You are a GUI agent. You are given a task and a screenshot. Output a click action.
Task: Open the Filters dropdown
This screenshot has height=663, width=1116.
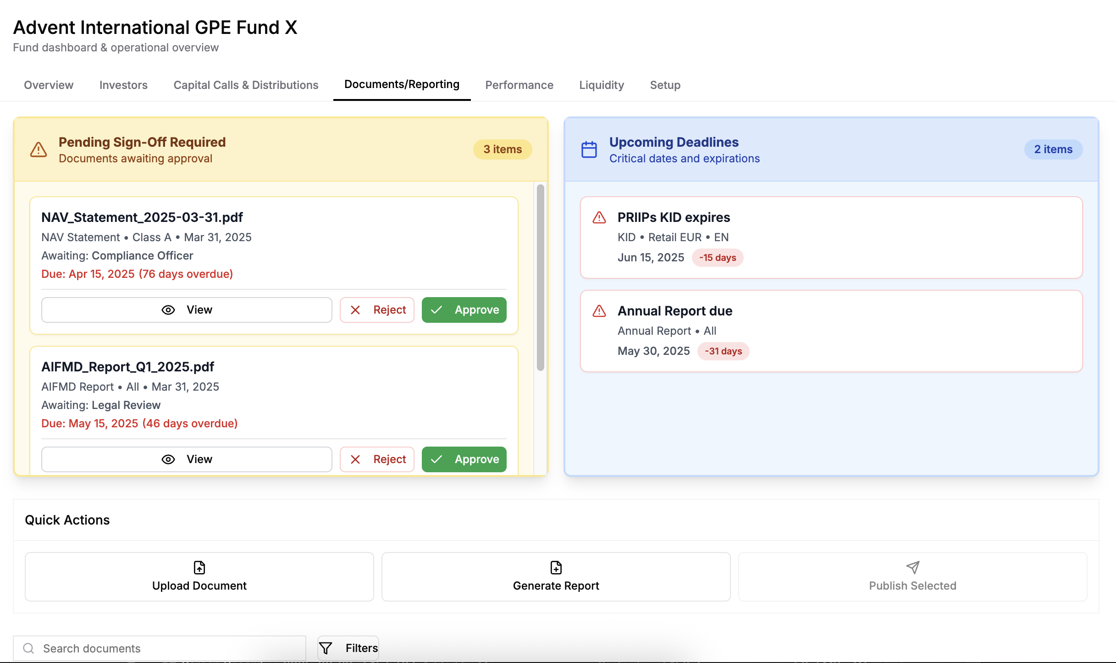click(348, 648)
